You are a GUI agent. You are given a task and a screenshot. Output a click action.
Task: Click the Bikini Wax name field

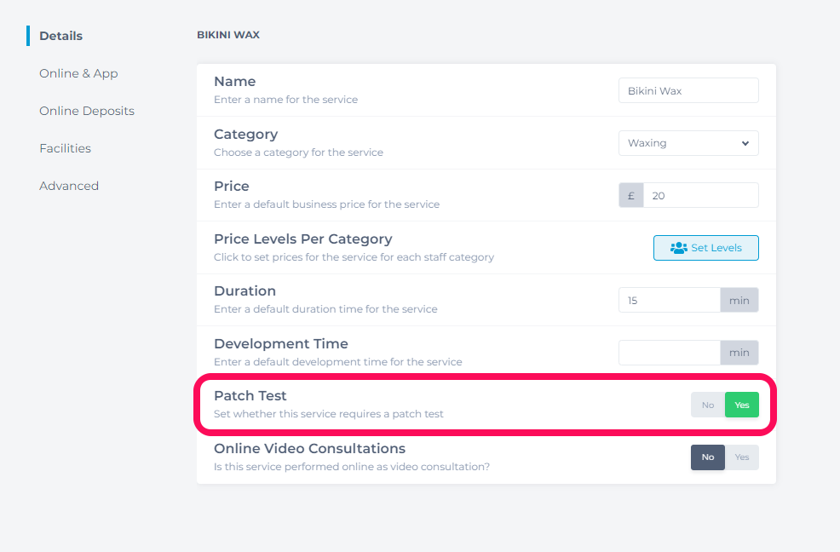click(688, 90)
